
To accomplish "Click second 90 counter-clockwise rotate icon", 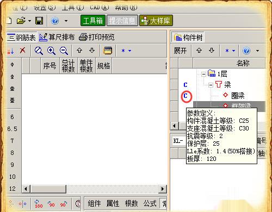I will 63,204.
